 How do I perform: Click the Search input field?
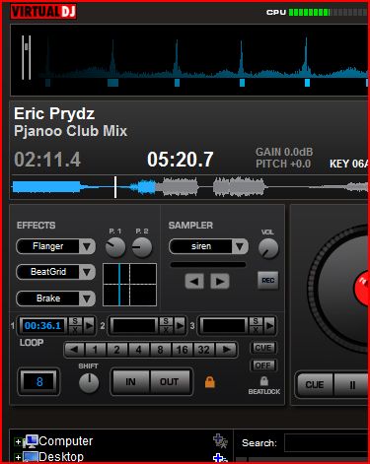point(327,443)
